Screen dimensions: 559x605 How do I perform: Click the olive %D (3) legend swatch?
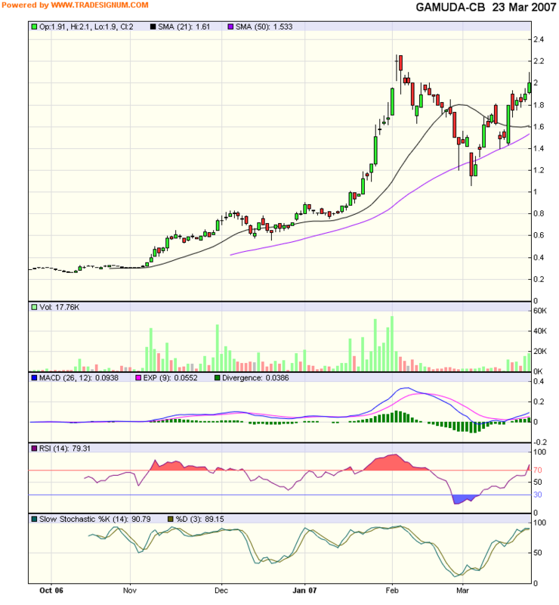tap(171, 520)
